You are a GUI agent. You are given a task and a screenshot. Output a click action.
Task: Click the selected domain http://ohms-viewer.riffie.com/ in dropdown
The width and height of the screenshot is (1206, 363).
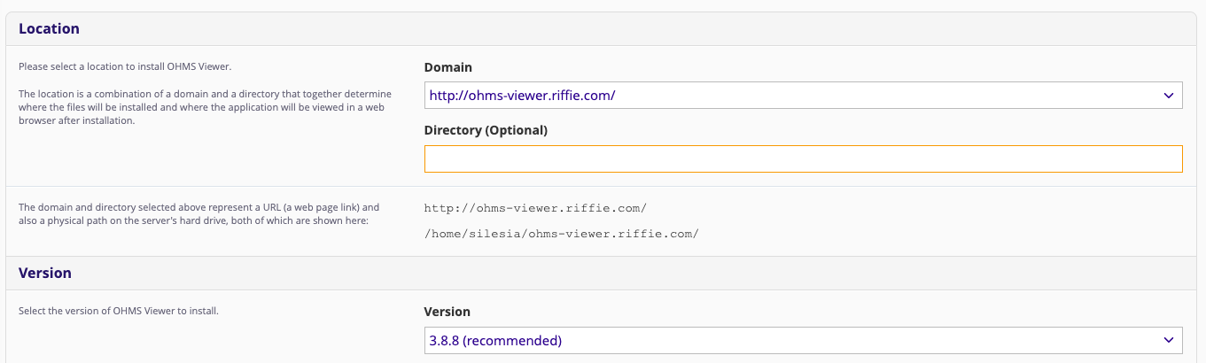click(522, 95)
